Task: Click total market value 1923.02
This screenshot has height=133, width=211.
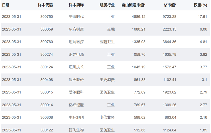Action: (170, 92)
